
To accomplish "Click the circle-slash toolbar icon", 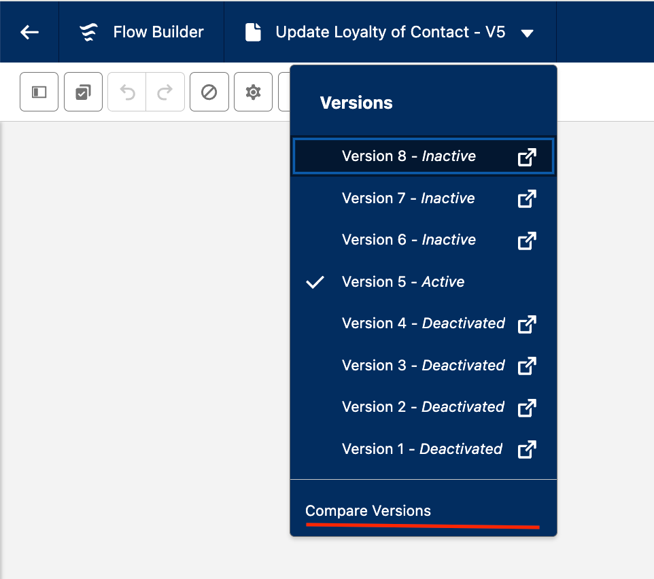I will (x=209, y=92).
